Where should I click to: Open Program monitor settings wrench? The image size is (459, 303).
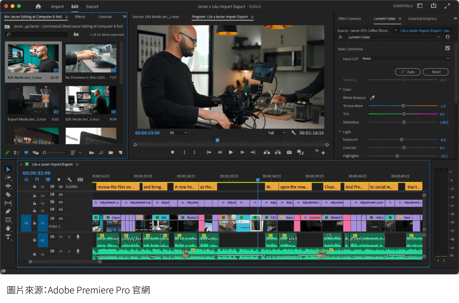click(293, 133)
